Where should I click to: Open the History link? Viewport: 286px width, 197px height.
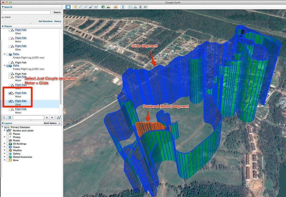click(58, 21)
